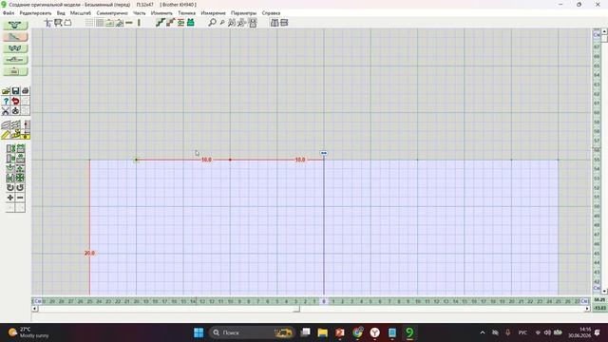Select the highlighted sleeve piece button
Viewport: 608px width, 342px height.
15,36
